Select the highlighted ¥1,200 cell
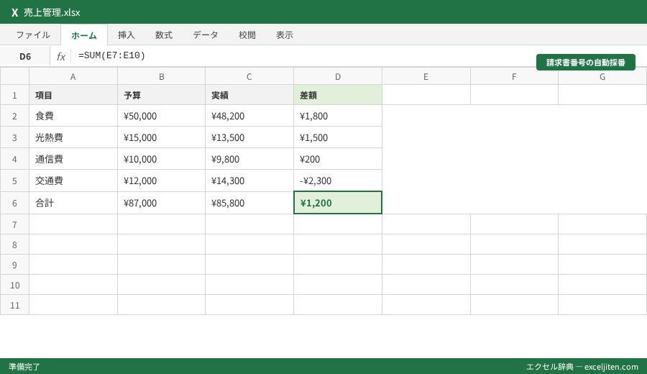647x374 pixels. coord(338,203)
